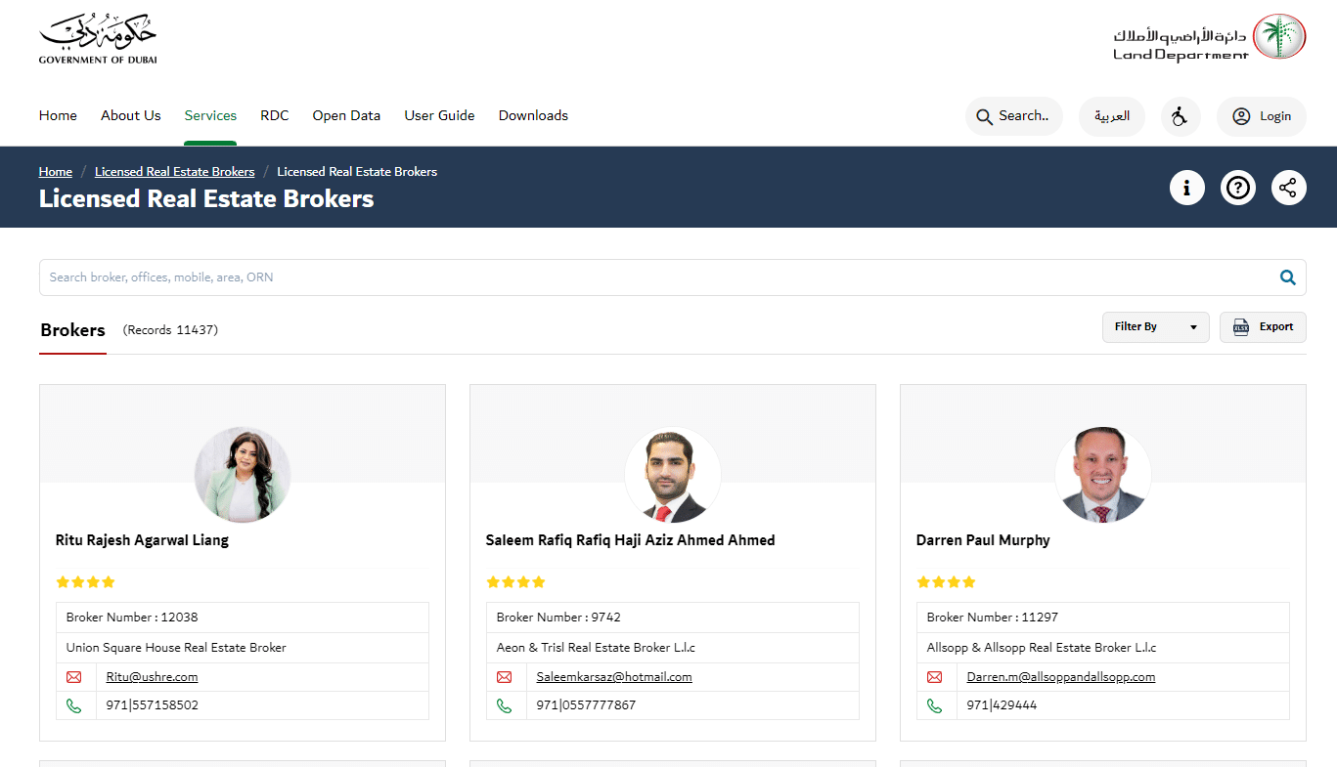
Task: Expand the Filter By chevron arrow
Action: point(1193,327)
